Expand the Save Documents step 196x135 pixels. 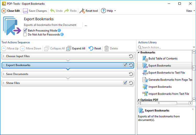coord(4,74)
